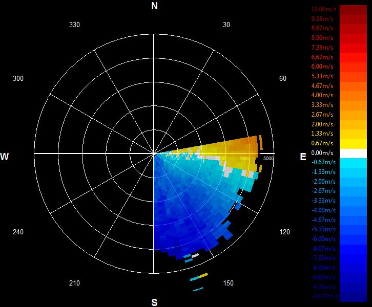This screenshot has height=307, width=372.
Task: Select the 240 degree azimuth label
Action: point(18,232)
